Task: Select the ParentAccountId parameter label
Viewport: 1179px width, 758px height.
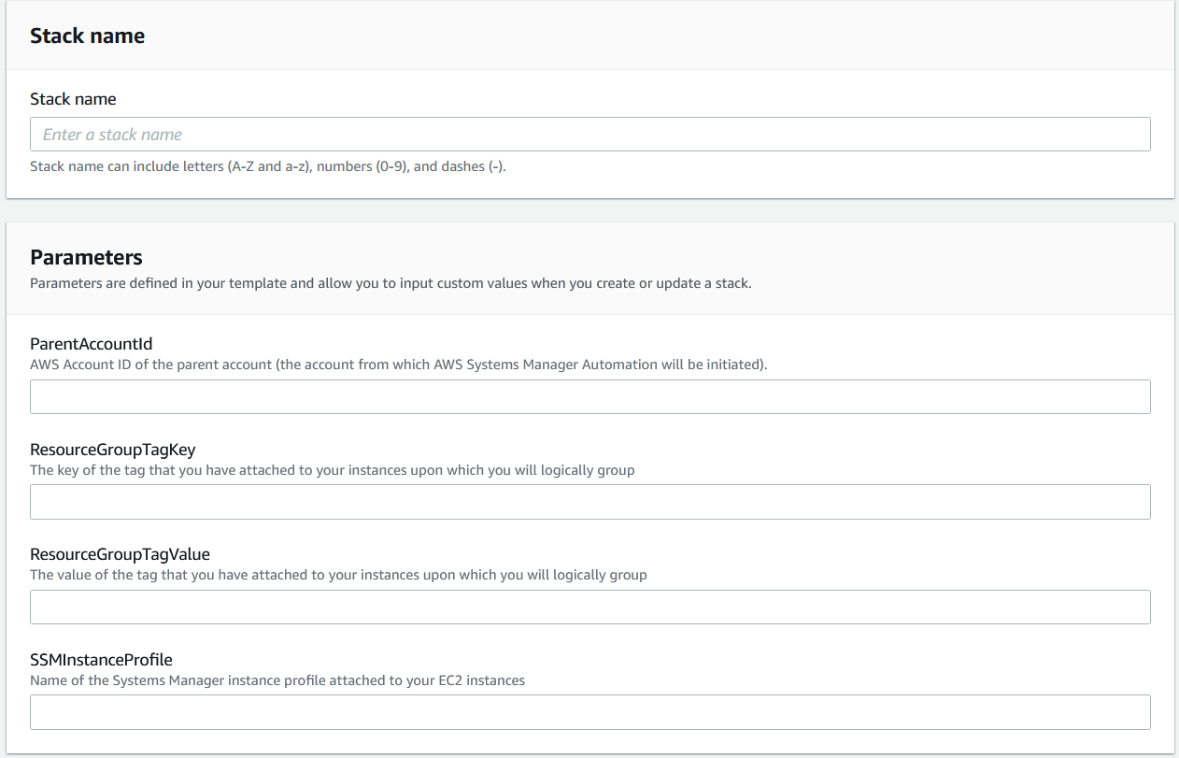Action: (91, 344)
